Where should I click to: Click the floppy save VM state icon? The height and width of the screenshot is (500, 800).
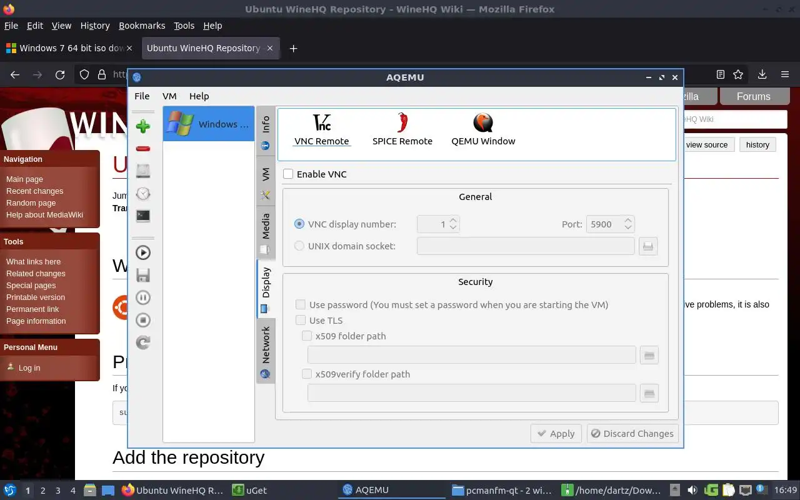143,275
